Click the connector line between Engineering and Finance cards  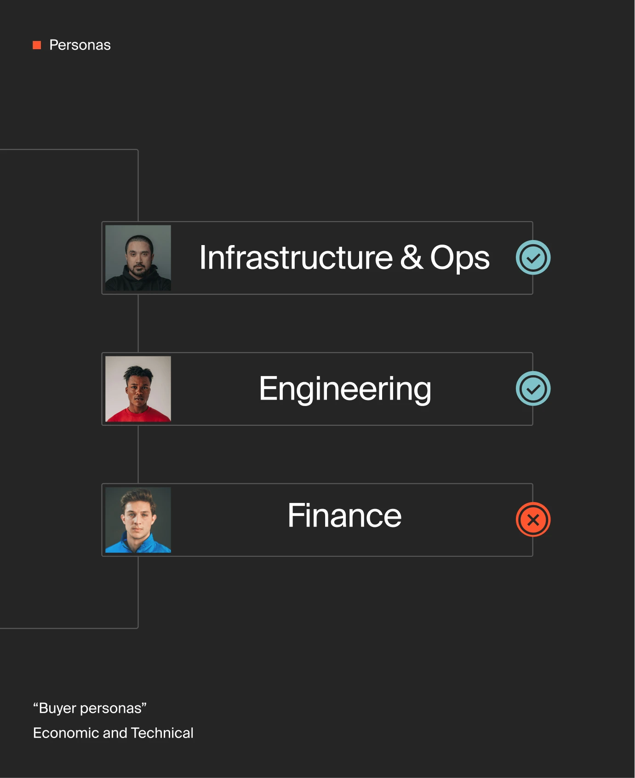[138, 454]
